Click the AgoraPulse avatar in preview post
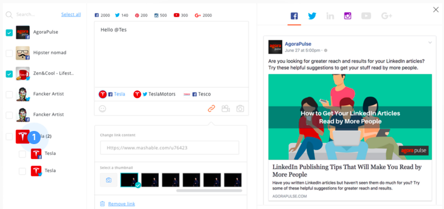Image resolution: width=444 pixels, height=209 pixels. (x=275, y=47)
